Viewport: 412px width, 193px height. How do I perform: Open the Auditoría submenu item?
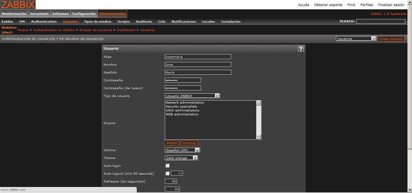tap(144, 22)
